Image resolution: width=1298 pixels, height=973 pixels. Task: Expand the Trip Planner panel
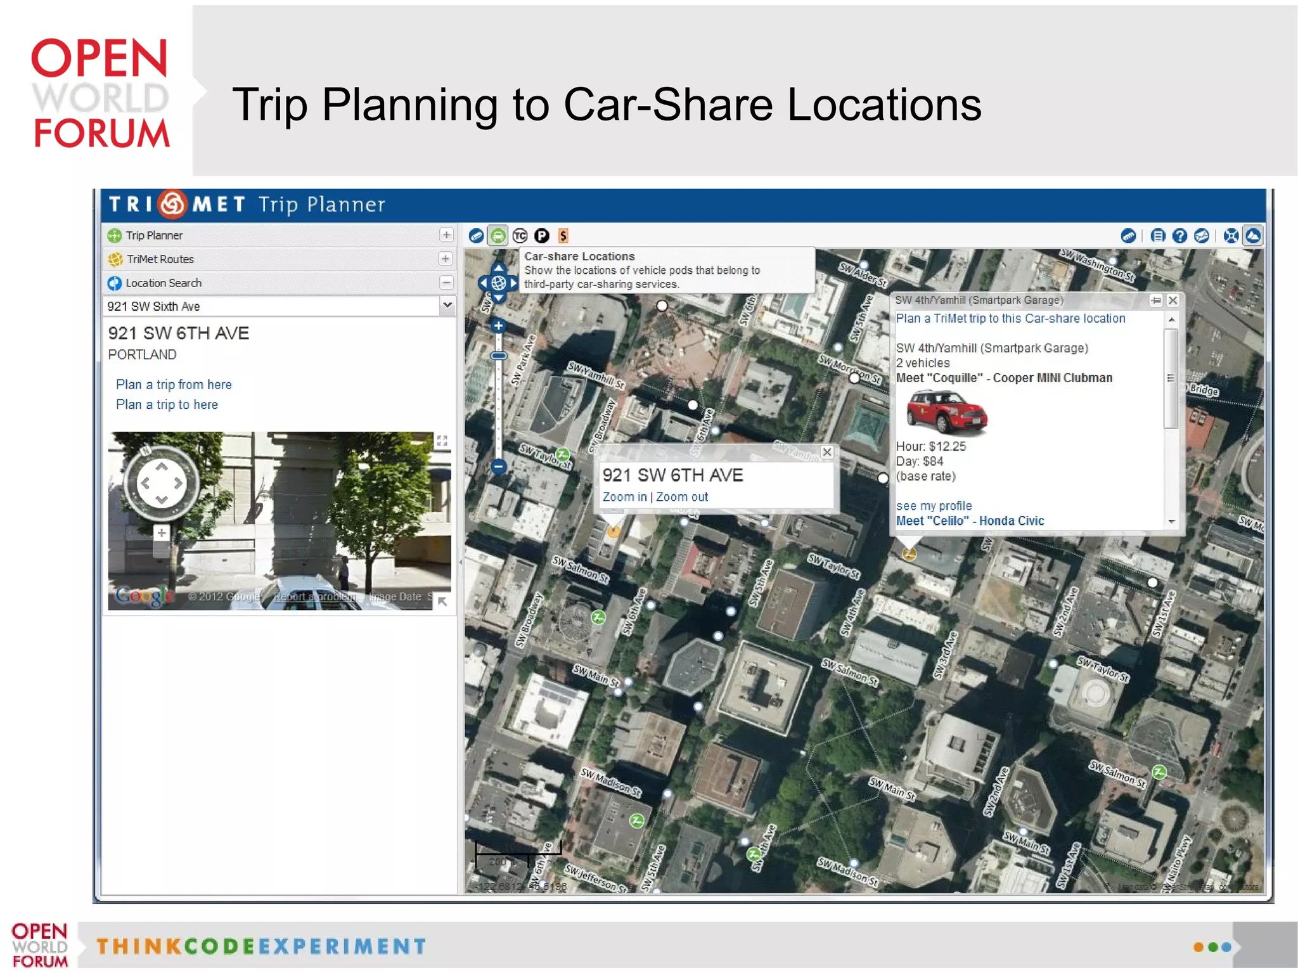tap(446, 235)
